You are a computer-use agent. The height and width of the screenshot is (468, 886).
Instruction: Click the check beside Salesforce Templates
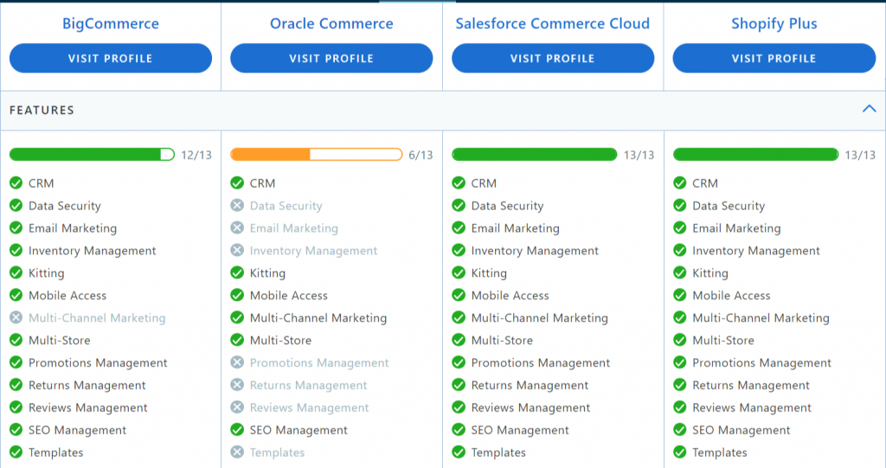tap(459, 452)
